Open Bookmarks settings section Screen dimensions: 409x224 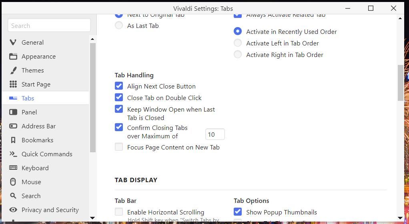click(45, 140)
